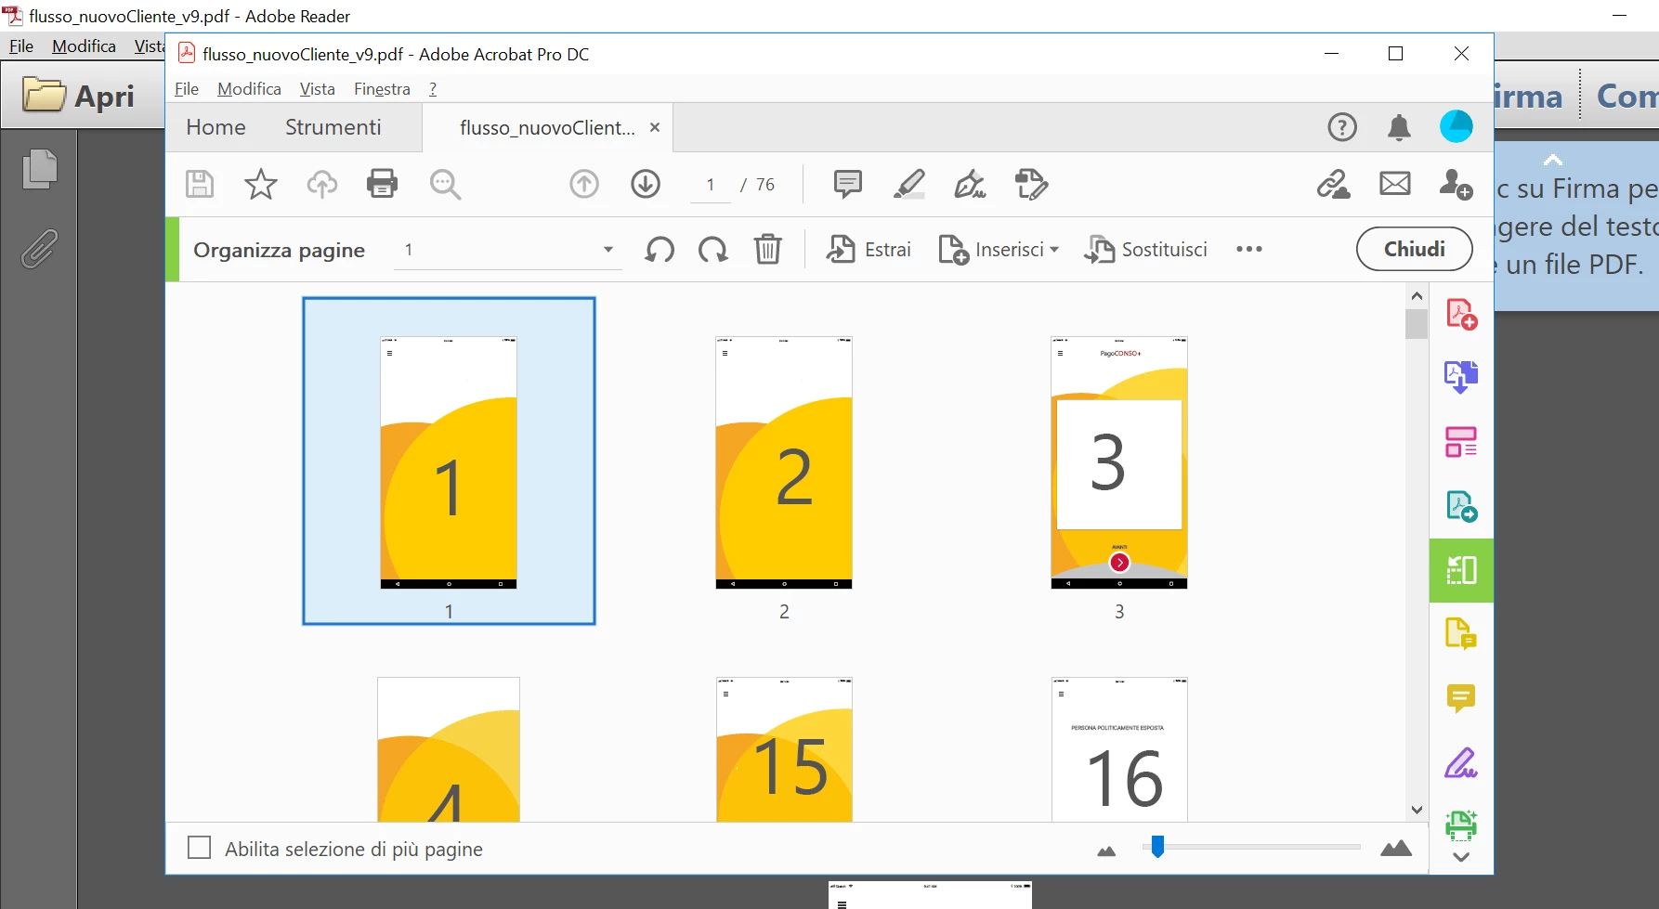
Task: Bookmark the file with the star icon
Action: tap(260, 184)
